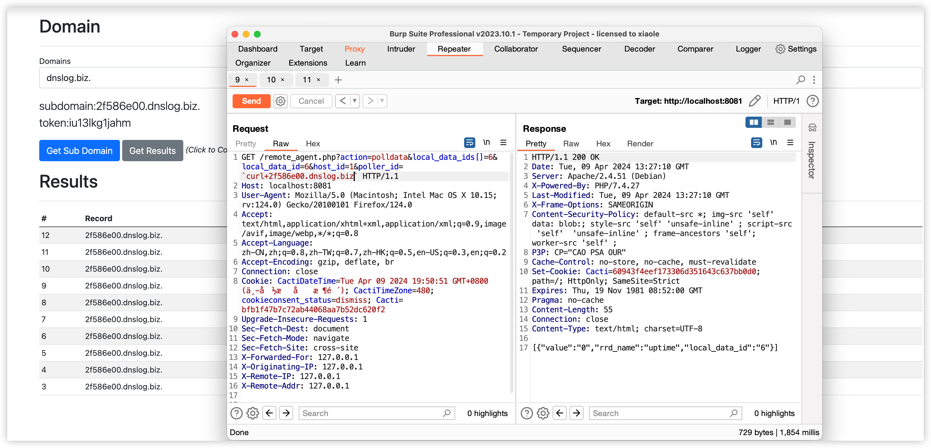
Task: Focus the Request search field
Action: (x=377, y=413)
